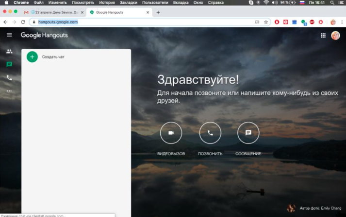Select the Conversations chat sidebar icon
This screenshot has height=217, width=346.
pyautogui.click(x=9, y=64)
